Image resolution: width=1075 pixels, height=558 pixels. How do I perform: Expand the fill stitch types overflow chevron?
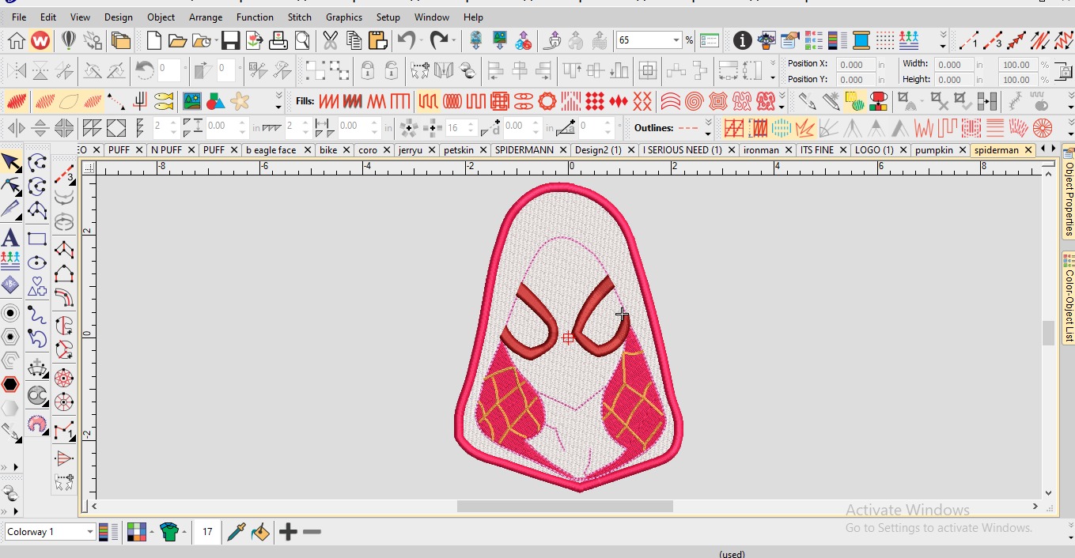pos(782,101)
